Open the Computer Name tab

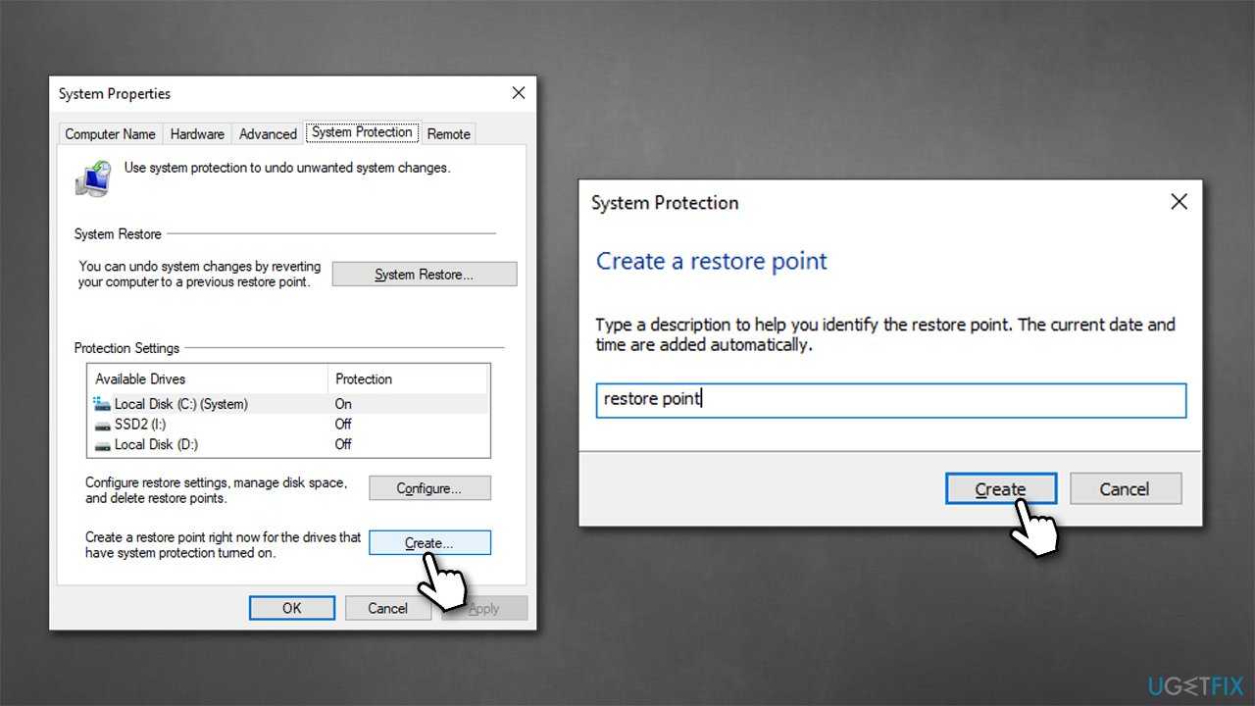[110, 134]
